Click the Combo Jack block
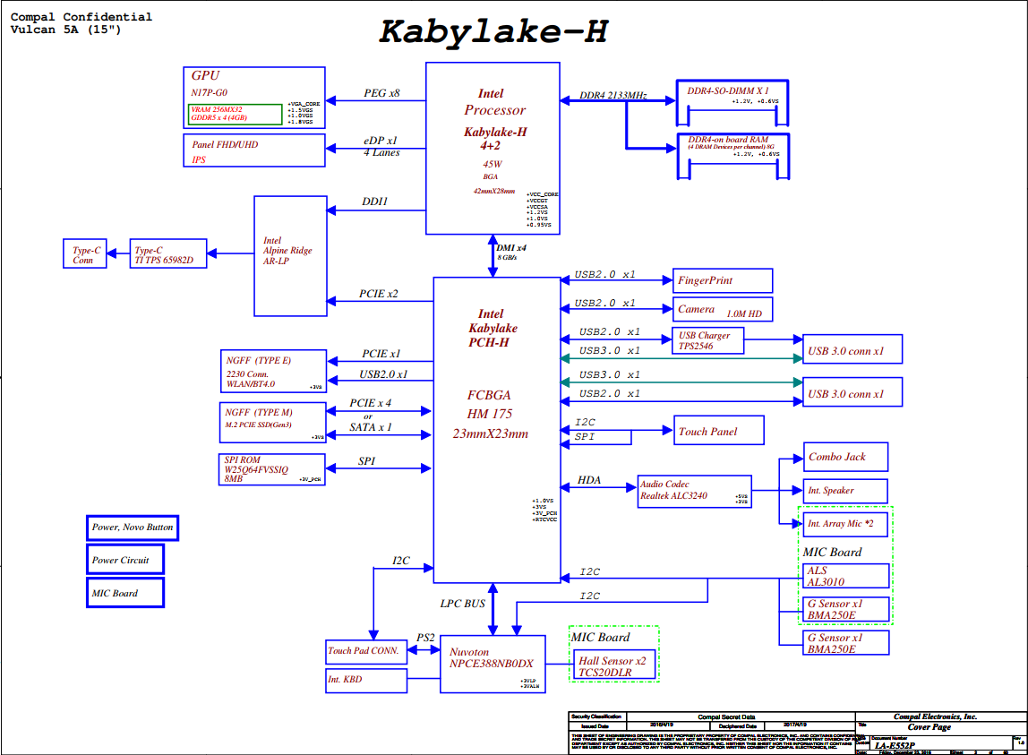 (845, 457)
